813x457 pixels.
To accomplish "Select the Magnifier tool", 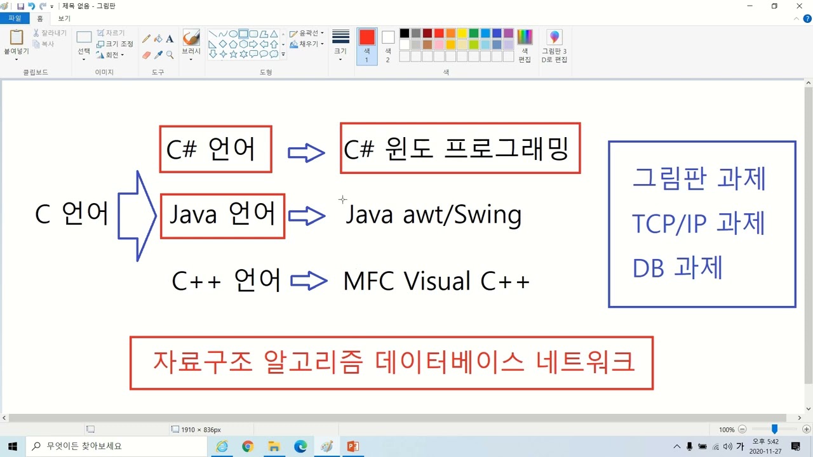I will tap(170, 55).
